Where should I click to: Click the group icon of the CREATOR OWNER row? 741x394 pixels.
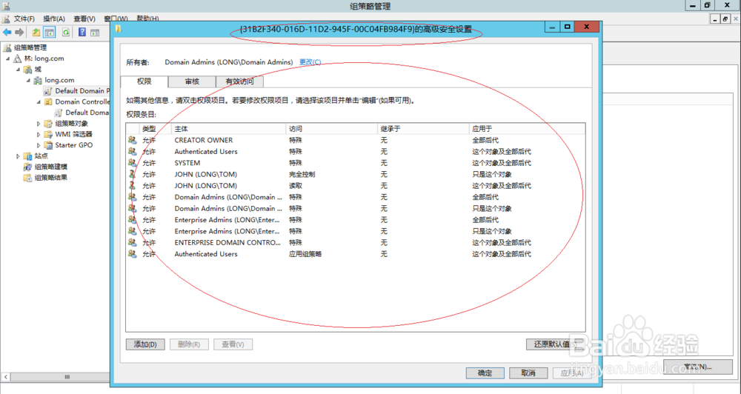point(133,140)
